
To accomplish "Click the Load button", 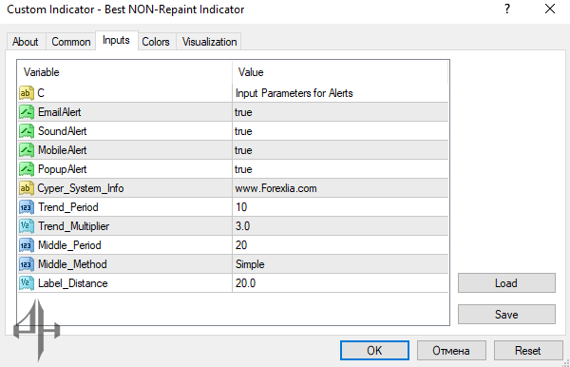I will pos(506,283).
